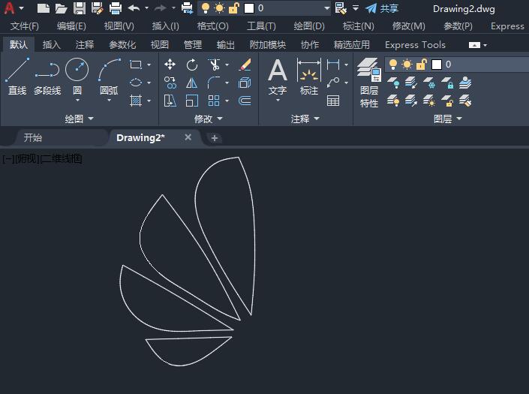Open the quick access layer dropdown
The height and width of the screenshot is (394, 529).
[x=326, y=8]
